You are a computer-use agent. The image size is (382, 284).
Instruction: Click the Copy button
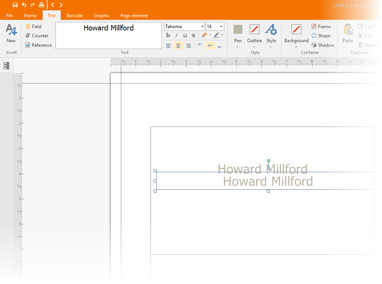coord(366,26)
